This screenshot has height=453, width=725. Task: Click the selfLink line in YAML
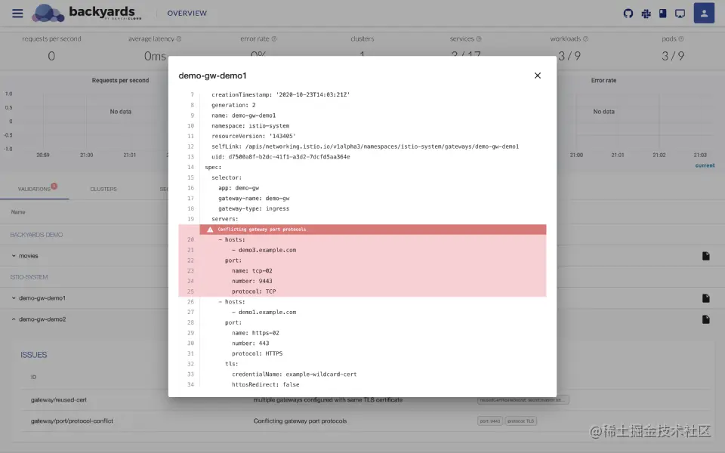[366, 146]
